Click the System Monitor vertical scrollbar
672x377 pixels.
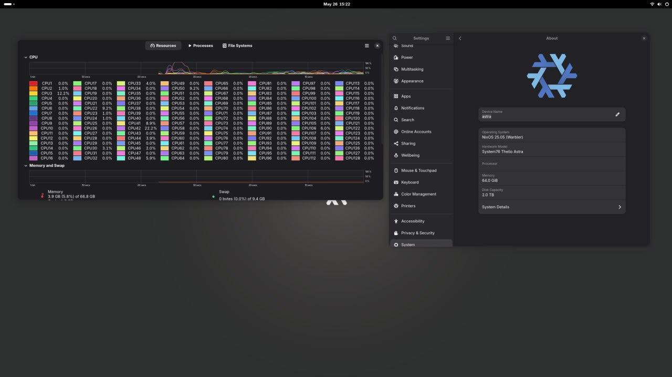pos(382,100)
